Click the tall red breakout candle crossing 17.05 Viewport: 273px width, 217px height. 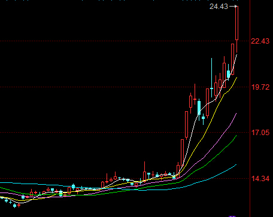tap(186, 124)
